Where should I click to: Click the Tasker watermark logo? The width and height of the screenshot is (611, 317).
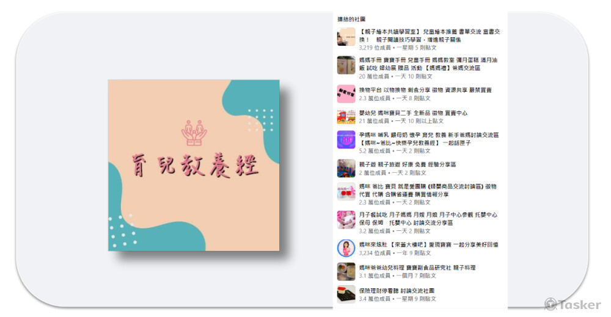(x=573, y=304)
